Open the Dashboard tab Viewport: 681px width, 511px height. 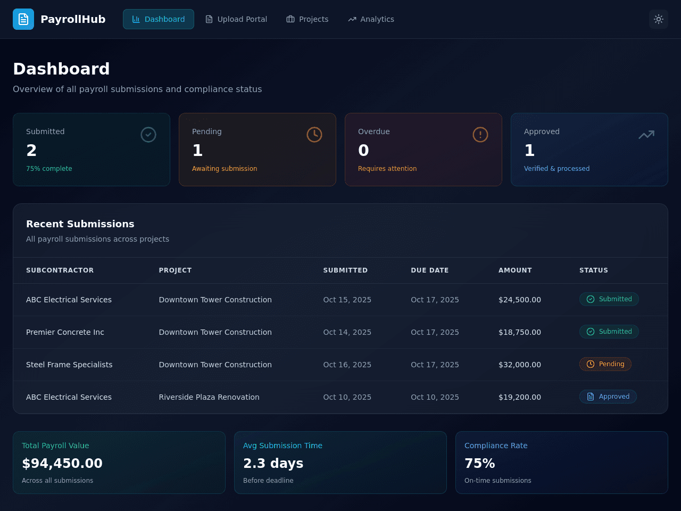pos(159,19)
